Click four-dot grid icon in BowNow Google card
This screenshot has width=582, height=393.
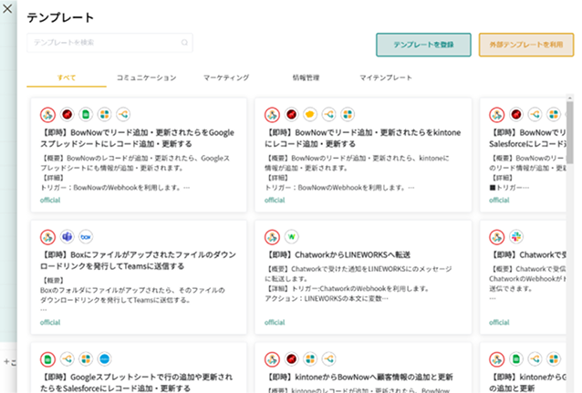[x=105, y=114]
